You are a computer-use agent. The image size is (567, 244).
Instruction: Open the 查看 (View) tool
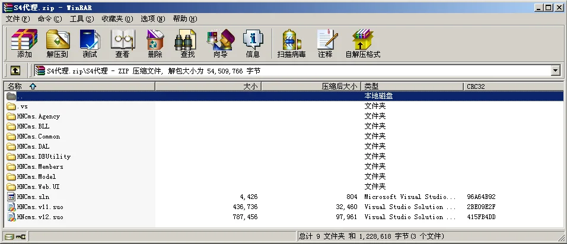(122, 43)
